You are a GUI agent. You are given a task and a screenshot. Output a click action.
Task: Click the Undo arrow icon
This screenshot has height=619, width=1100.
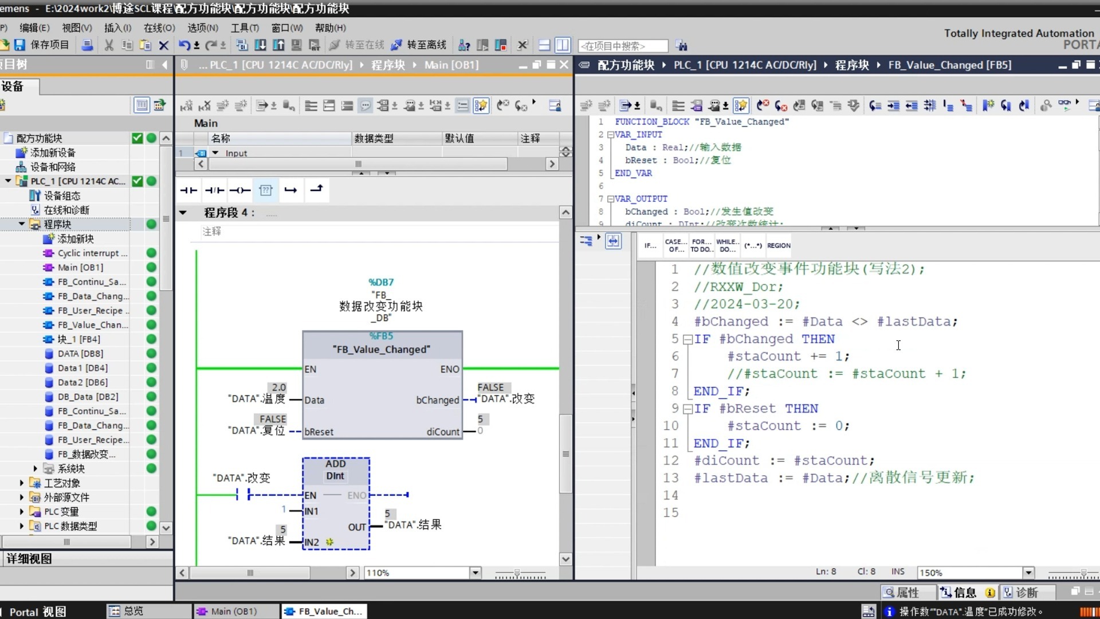184,45
